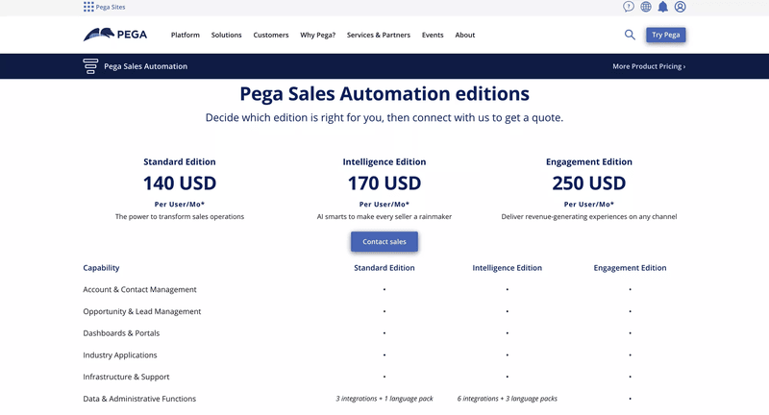Open the Pega Sites grid icon
The image size is (769, 415).
(88, 7)
